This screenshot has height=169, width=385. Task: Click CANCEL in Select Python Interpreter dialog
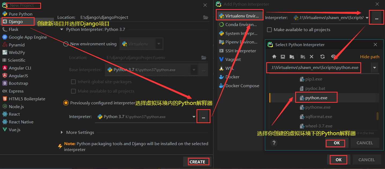coord(365,143)
